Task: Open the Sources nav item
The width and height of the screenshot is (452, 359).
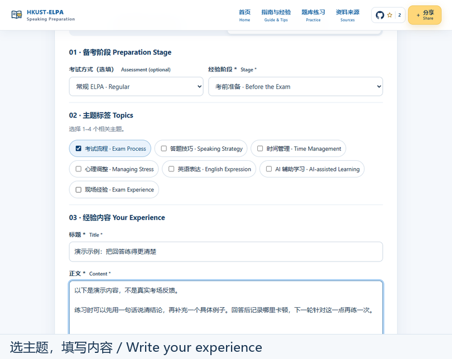Action: click(x=347, y=15)
